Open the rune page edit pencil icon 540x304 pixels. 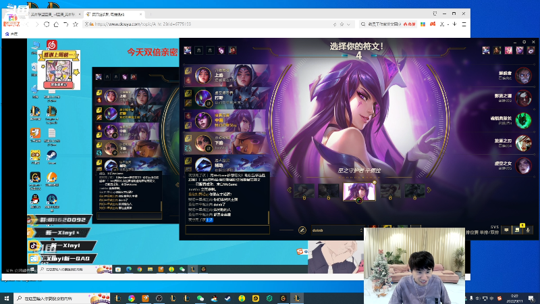point(302,230)
